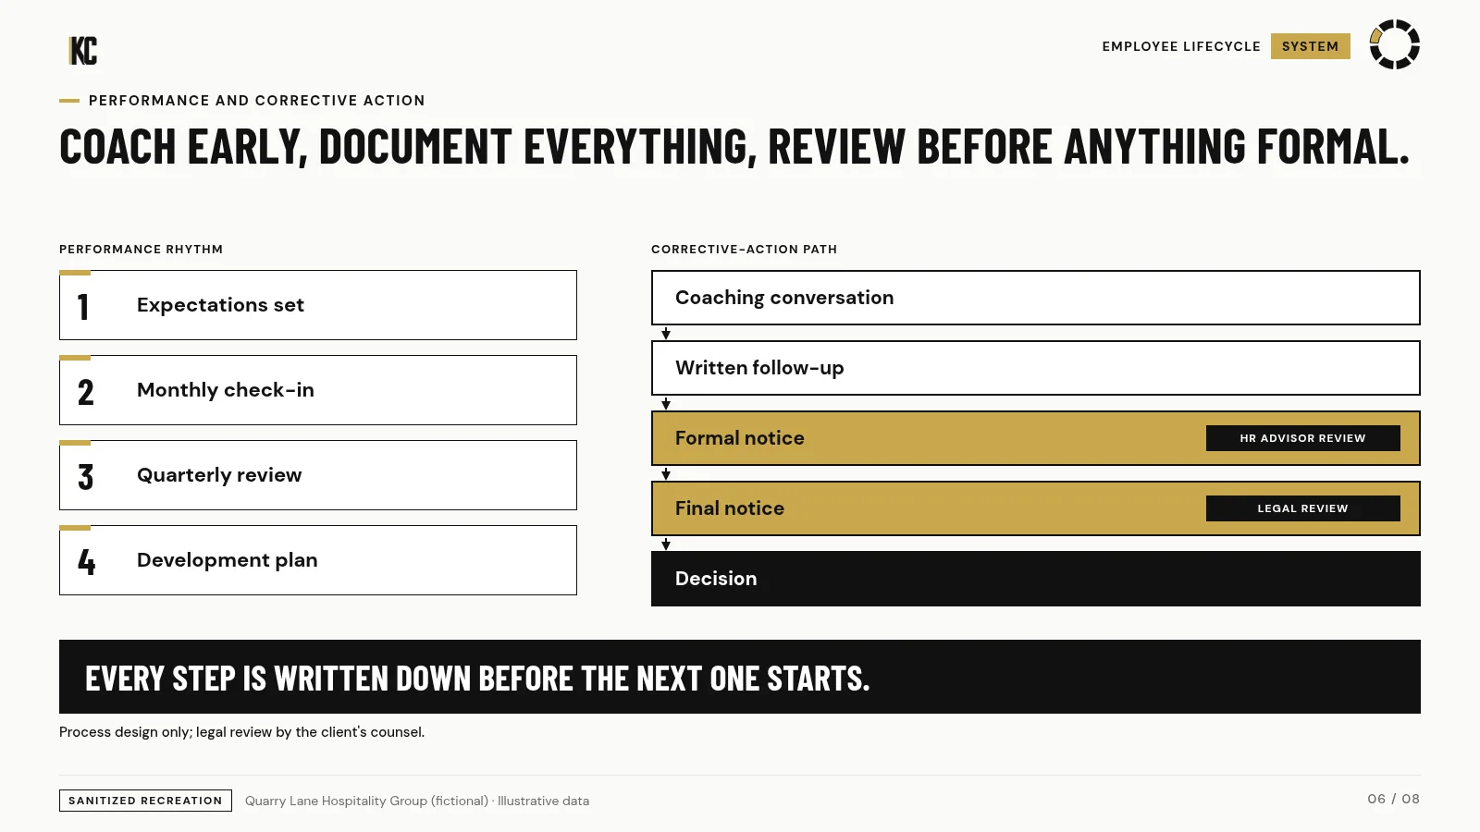Click the EMPLOYEE LIFECYCLE header text

(x=1181, y=46)
